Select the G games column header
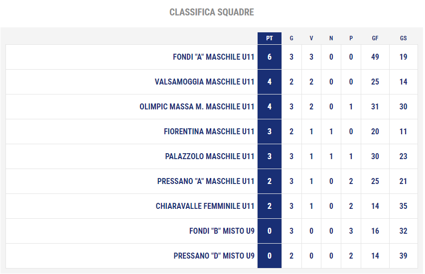Image resolution: width=425 pixels, height=274 pixels. [x=291, y=38]
